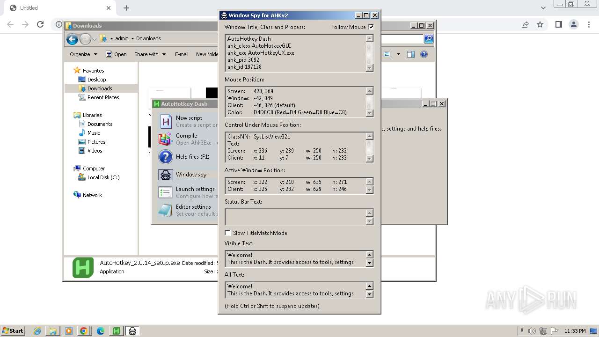The width and height of the screenshot is (599, 337).
Task: Open a new Chrome tab
Action: pyautogui.click(x=126, y=8)
